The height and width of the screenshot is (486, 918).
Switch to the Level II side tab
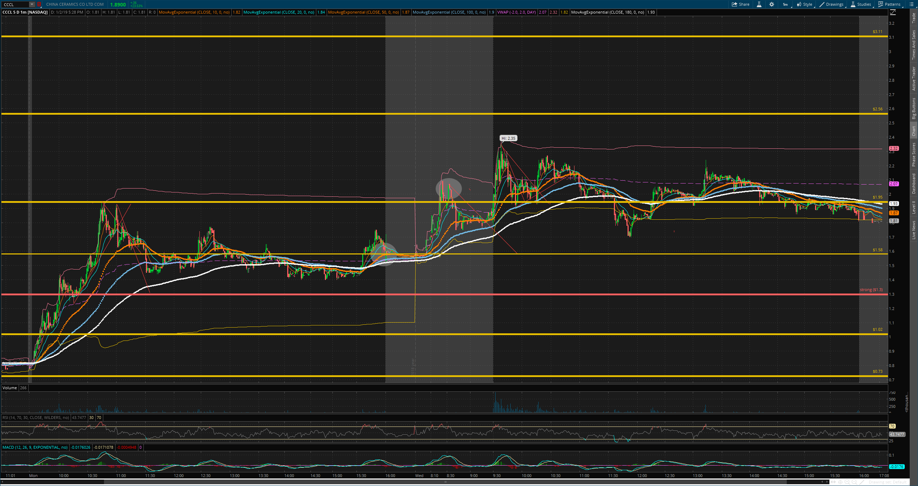[914, 207]
